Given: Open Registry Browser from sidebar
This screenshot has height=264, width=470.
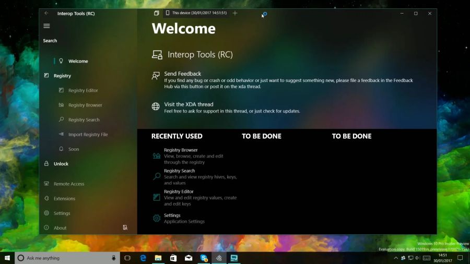Looking at the screenshot, I should tap(85, 105).
